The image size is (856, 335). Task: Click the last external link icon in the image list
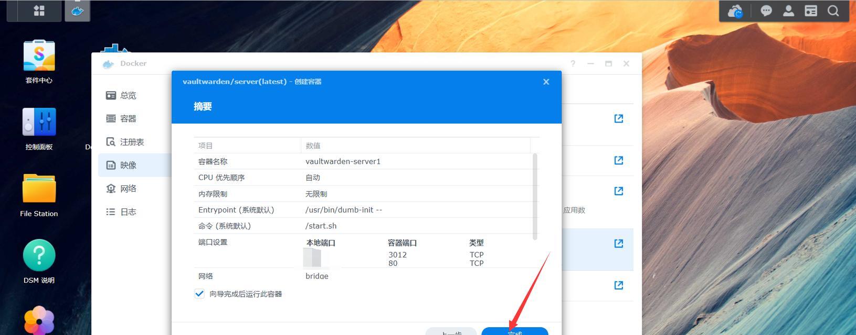619,285
